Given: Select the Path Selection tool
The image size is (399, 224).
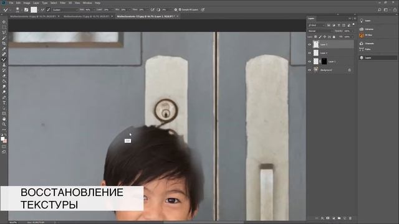Looking at the screenshot, I should pyautogui.click(x=4, y=108).
